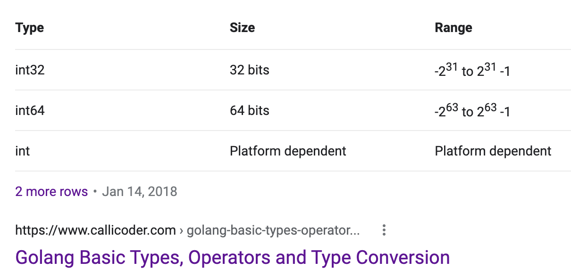Click the int64 table cell
571x278 pixels.
coord(30,110)
